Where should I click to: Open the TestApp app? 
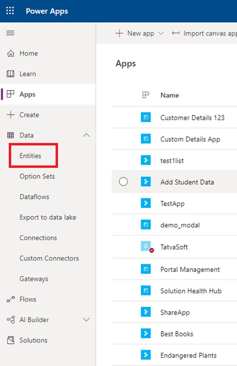coord(172,204)
